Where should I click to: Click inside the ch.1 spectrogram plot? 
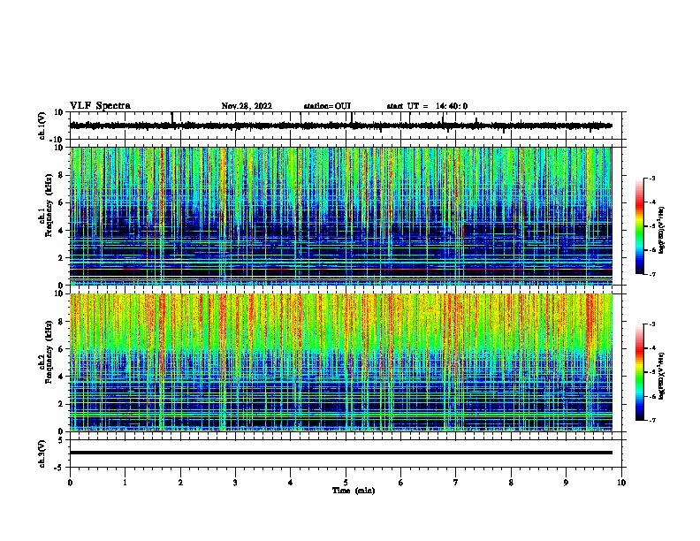341,216
